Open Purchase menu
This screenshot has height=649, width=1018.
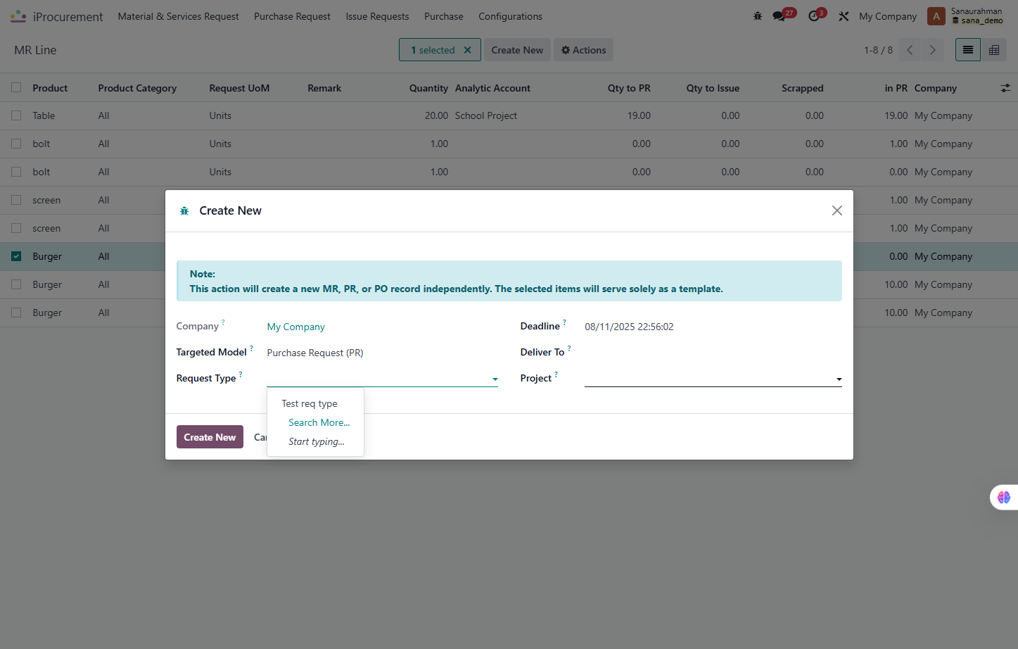coord(443,16)
